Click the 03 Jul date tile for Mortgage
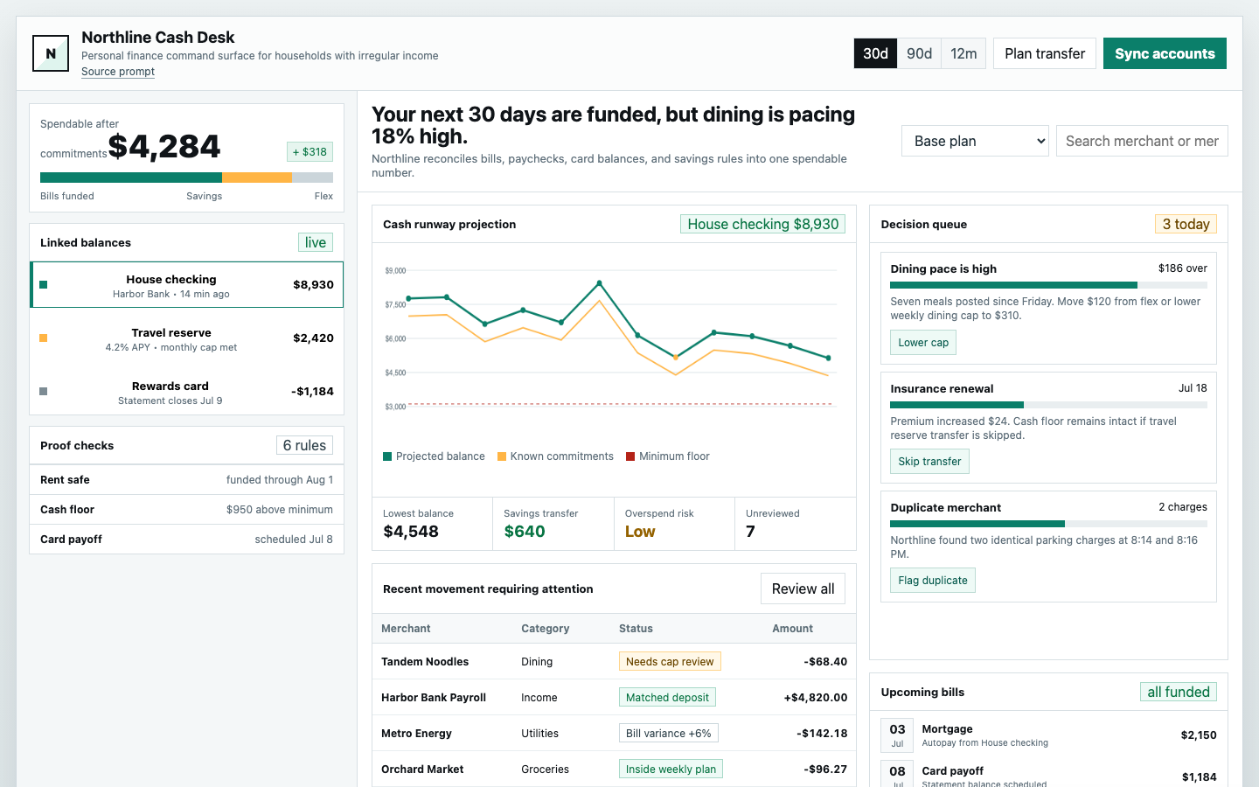Image resolution: width=1259 pixels, height=787 pixels. click(x=897, y=735)
